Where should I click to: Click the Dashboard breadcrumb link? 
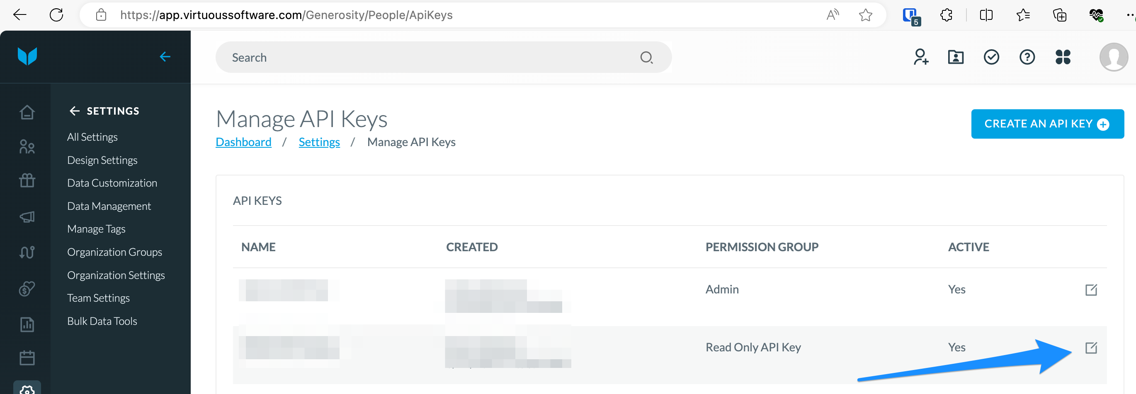pyautogui.click(x=243, y=142)
